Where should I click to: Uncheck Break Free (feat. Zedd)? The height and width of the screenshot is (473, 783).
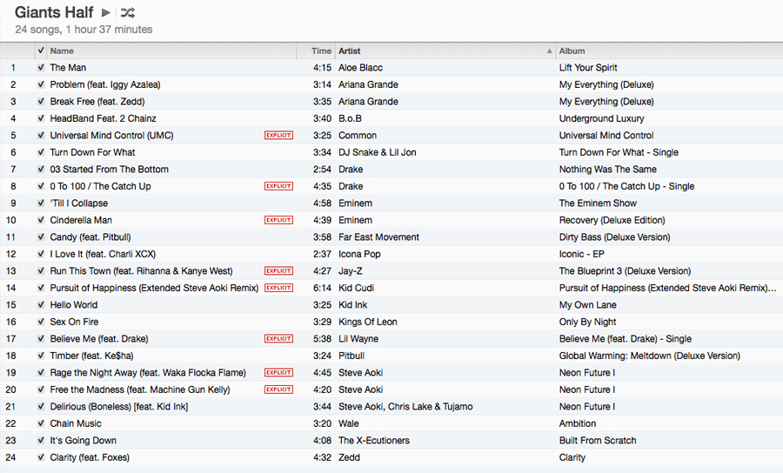click(41, 101)
